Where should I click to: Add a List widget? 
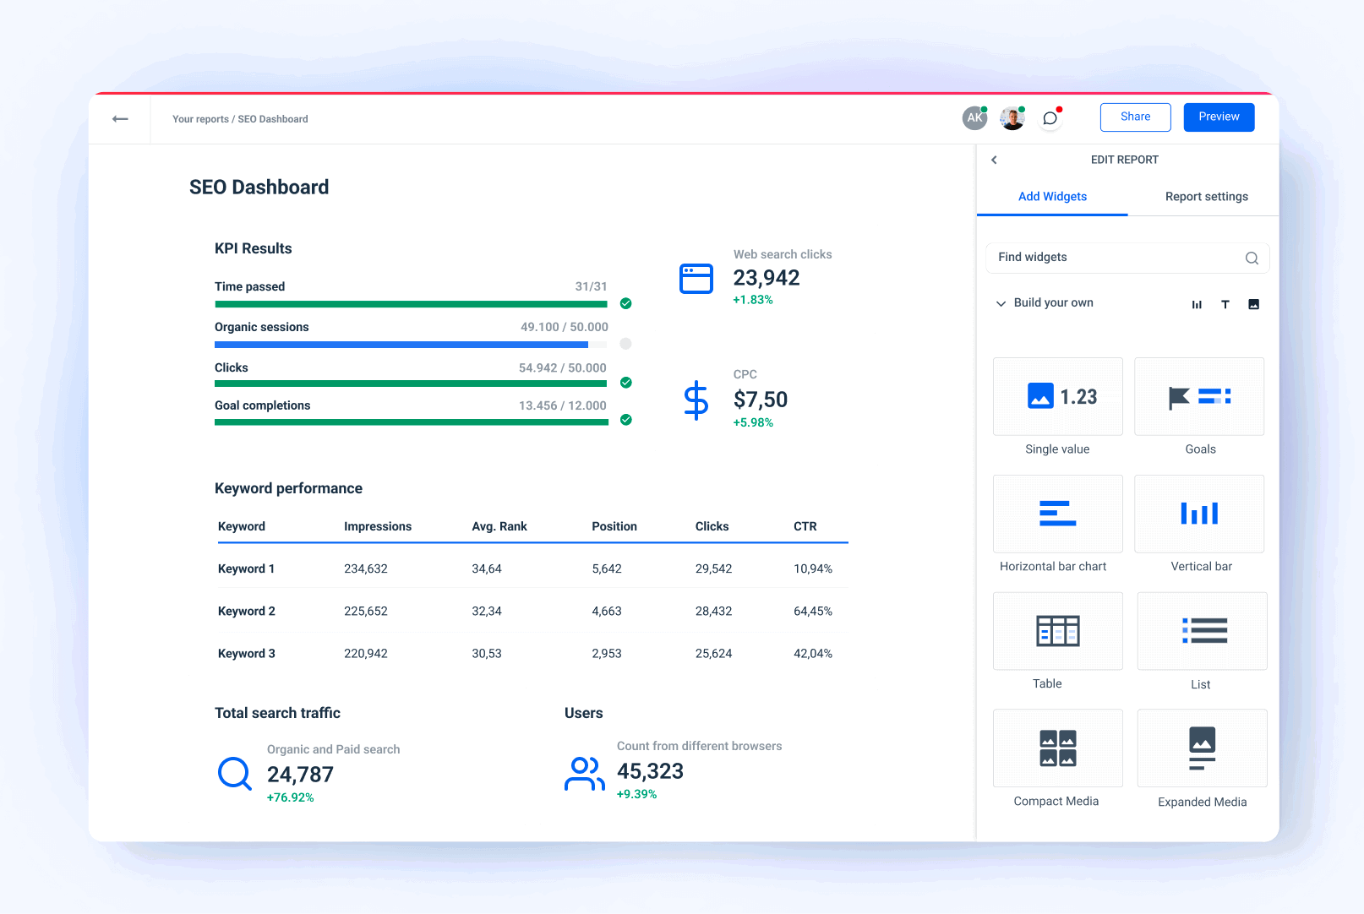pos(1202,631)
